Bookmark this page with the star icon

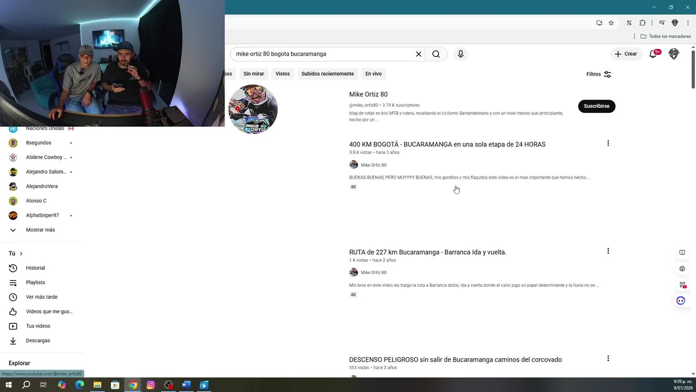[x=611, y=23]
